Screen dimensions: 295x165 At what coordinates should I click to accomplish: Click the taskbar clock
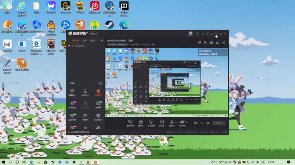(271, 162)
